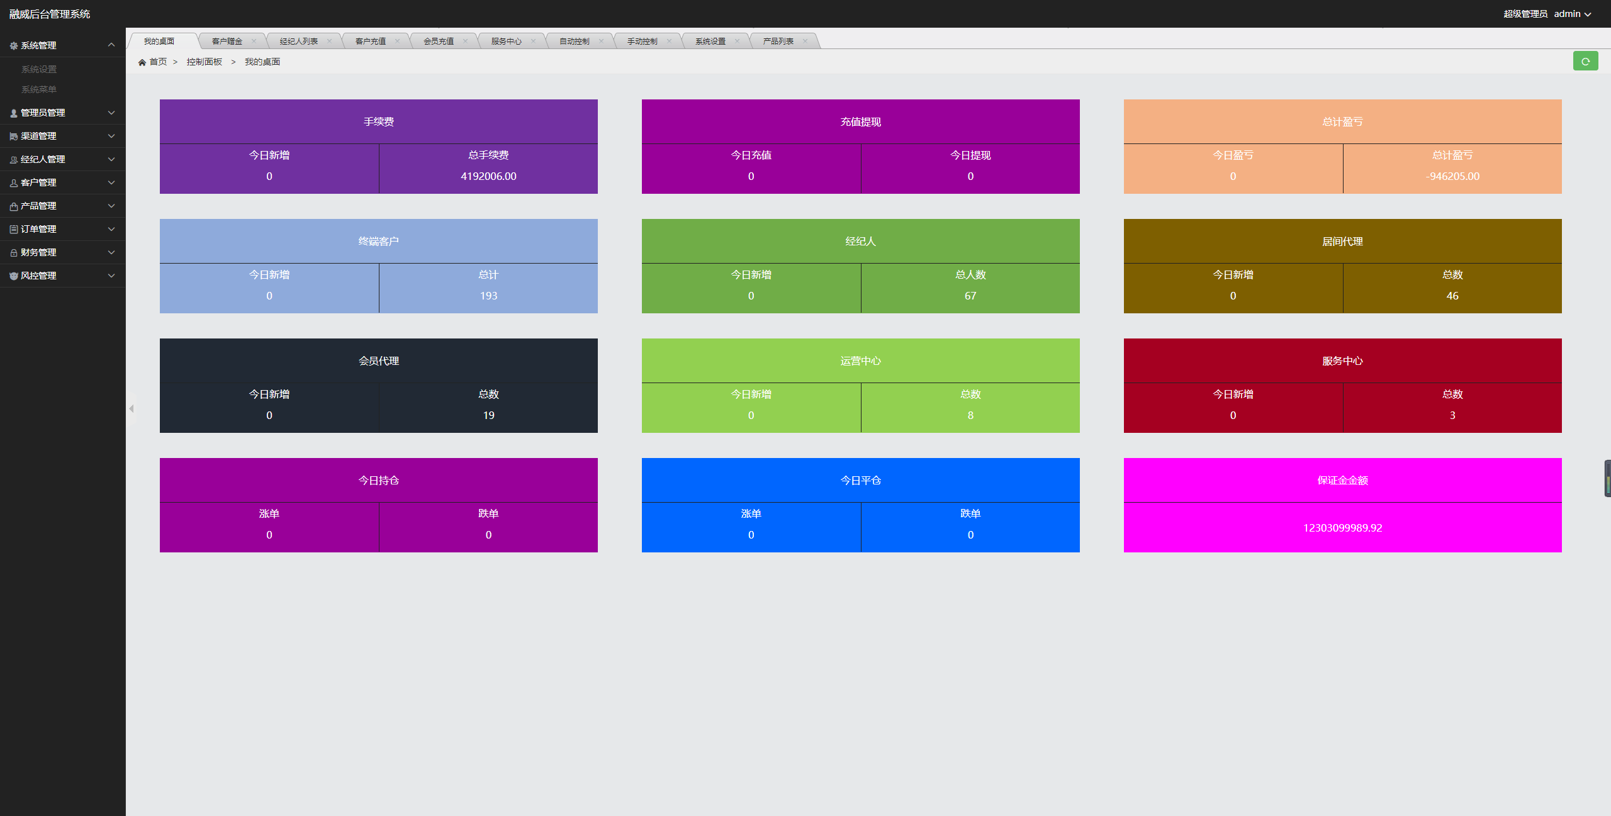Switch to the 自动控制 tab
This screenshot has width=1611, height=816.
[574, 42]
